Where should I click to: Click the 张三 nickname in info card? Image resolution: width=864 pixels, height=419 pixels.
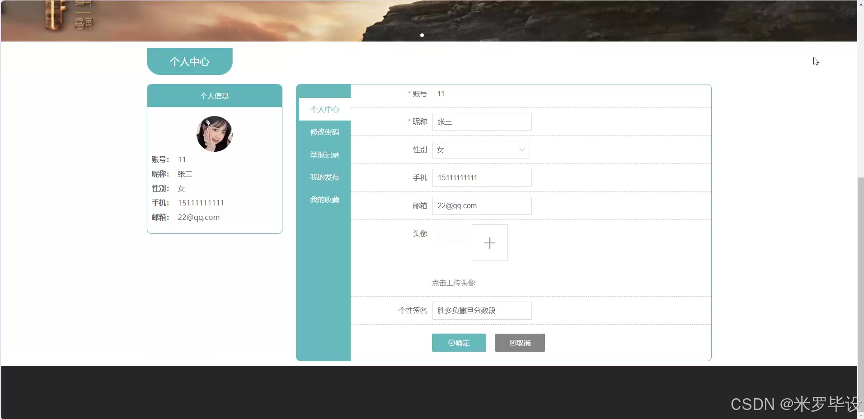[185, 174]
